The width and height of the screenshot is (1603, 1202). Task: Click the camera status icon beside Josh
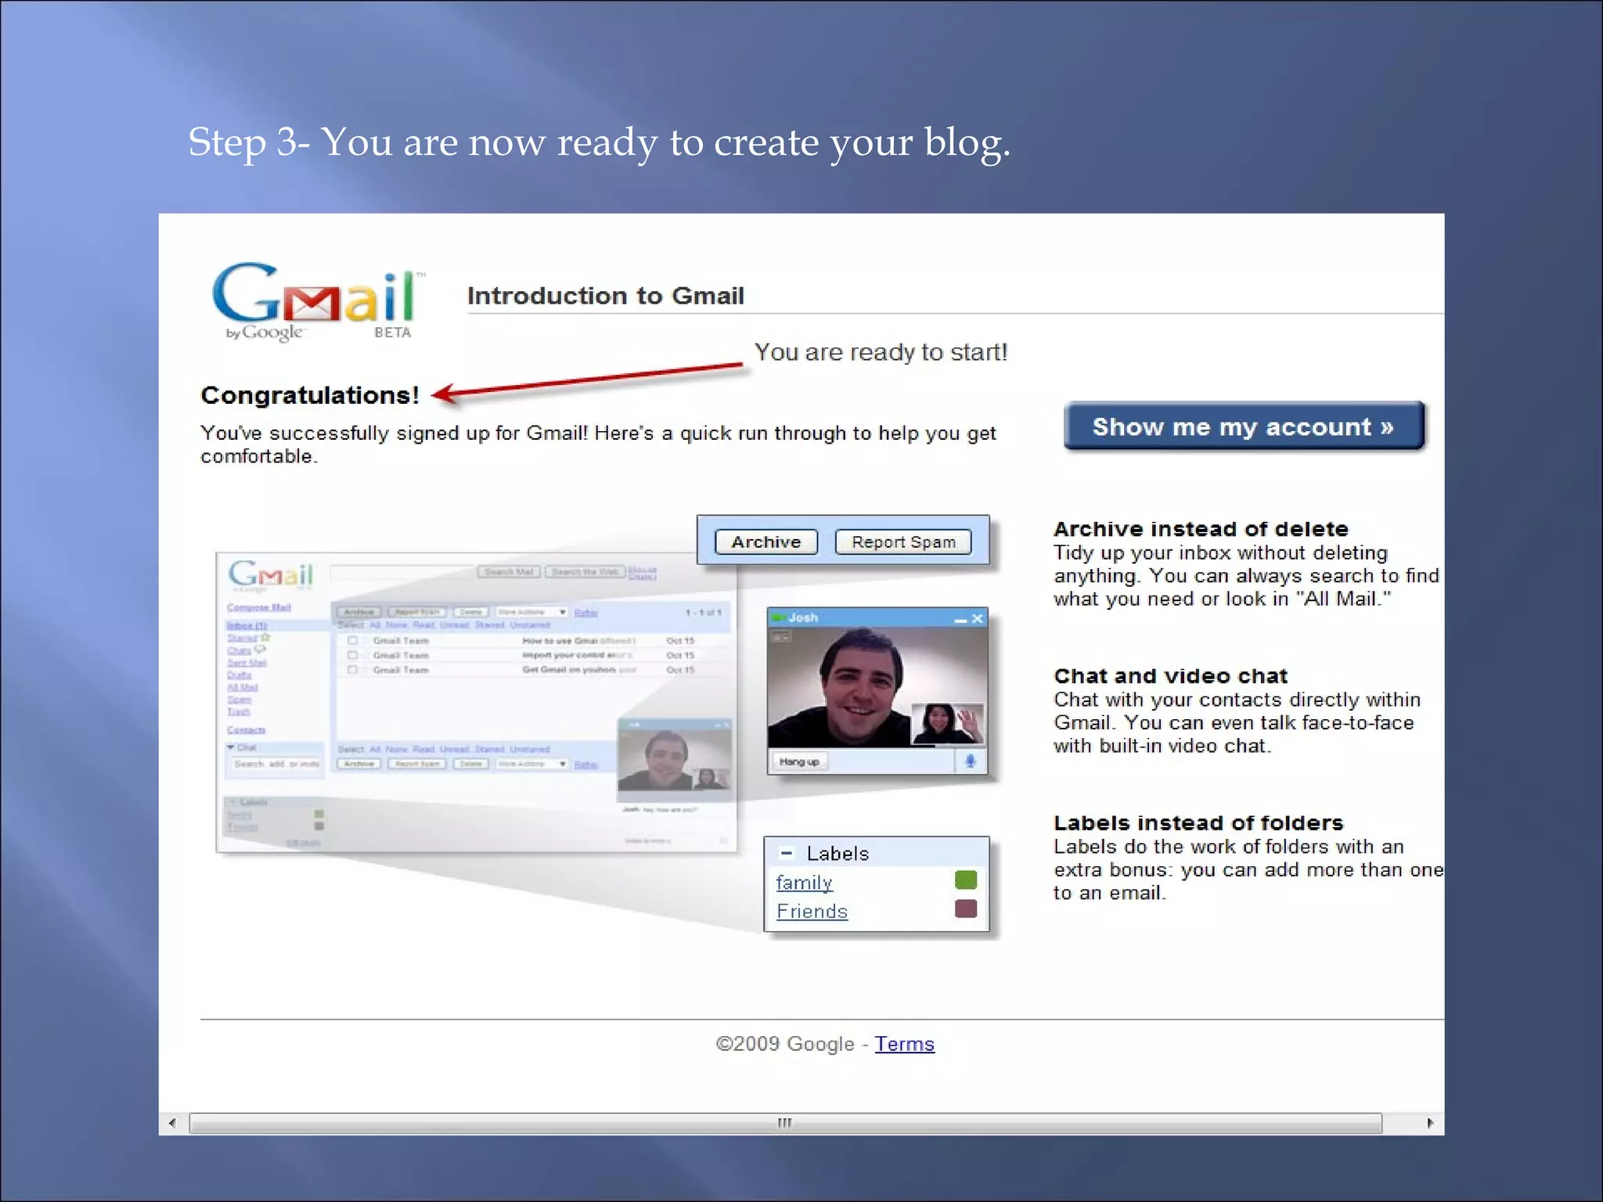click(779, 618)
